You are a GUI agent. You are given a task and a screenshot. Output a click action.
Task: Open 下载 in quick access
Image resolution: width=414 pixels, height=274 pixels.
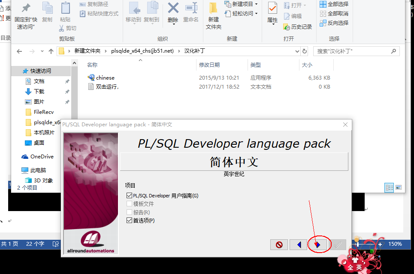pyautogui.click(x=39, y=92)
